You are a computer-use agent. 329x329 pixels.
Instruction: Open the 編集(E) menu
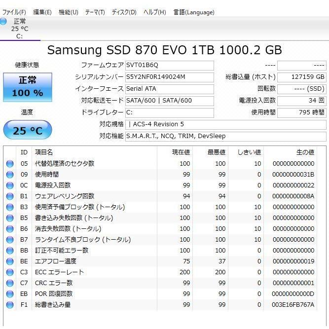[x=42, y=12]
